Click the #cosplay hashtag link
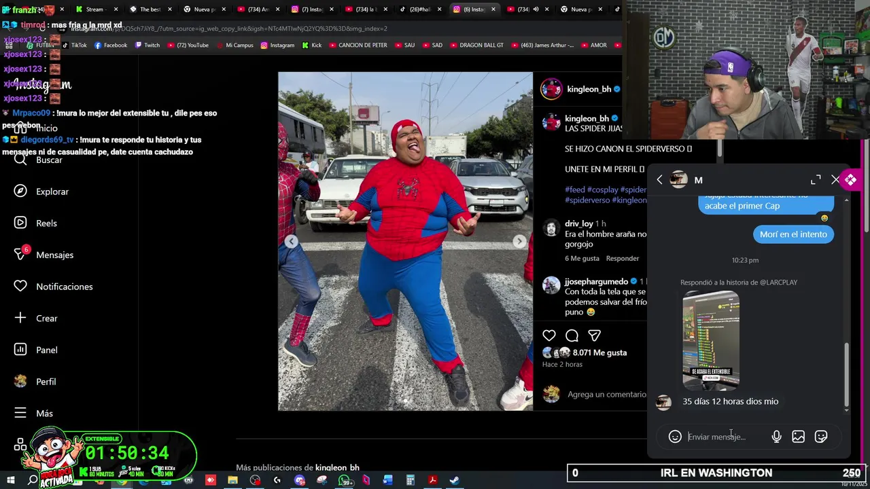870x489 pixels. pos(602,189)
